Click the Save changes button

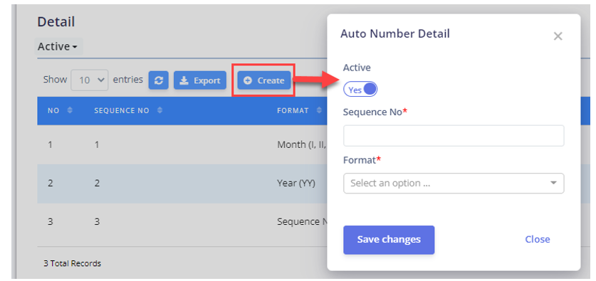[x=389, y=240]
